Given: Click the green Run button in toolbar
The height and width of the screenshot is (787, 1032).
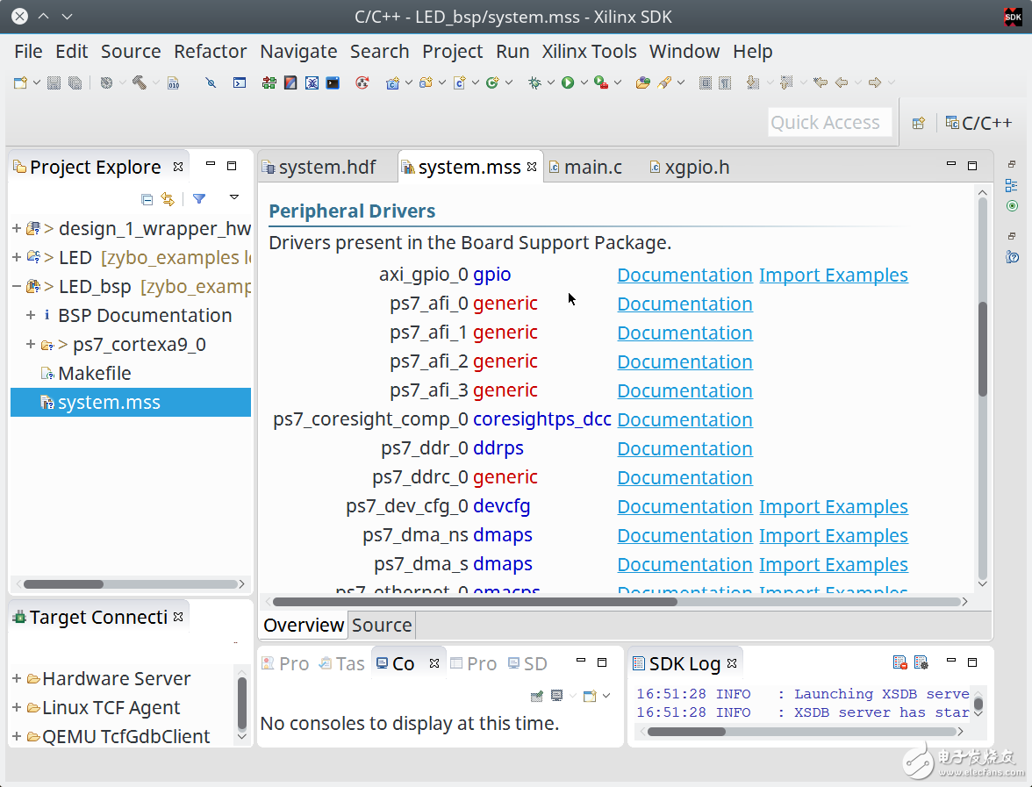Looking at the screenshot, I should pos(568,82).
